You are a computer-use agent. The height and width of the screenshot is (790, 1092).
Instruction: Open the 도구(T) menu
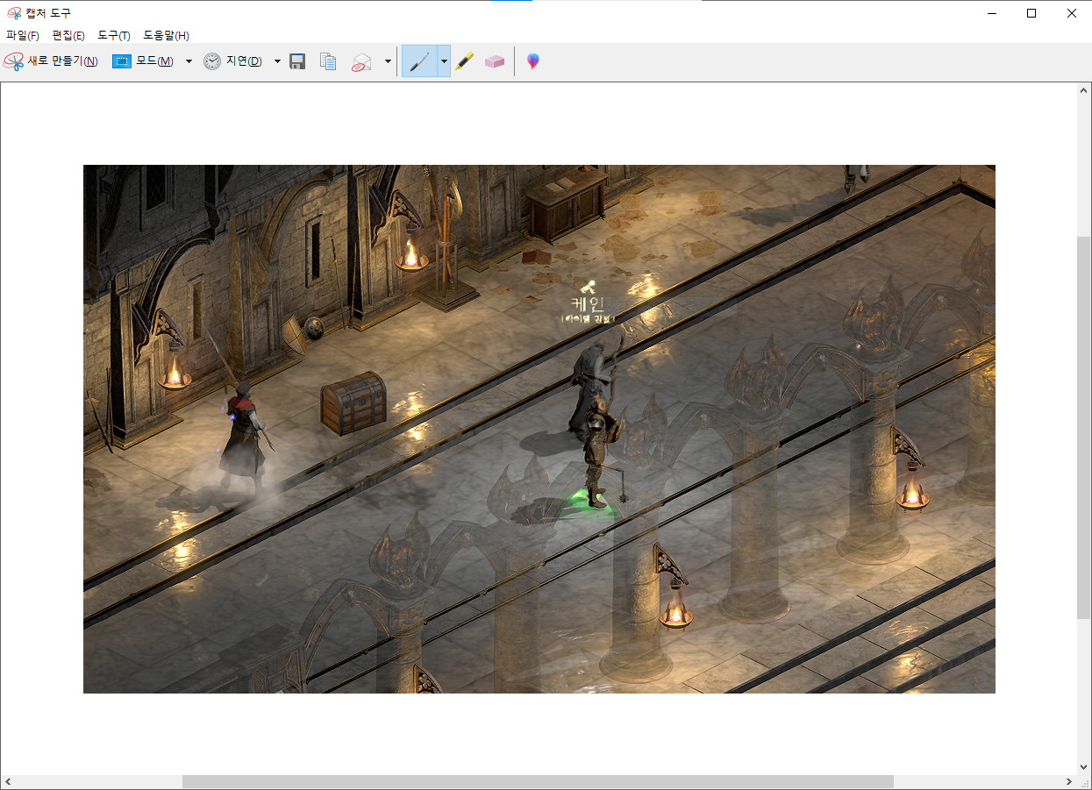[x=114, y=36]
